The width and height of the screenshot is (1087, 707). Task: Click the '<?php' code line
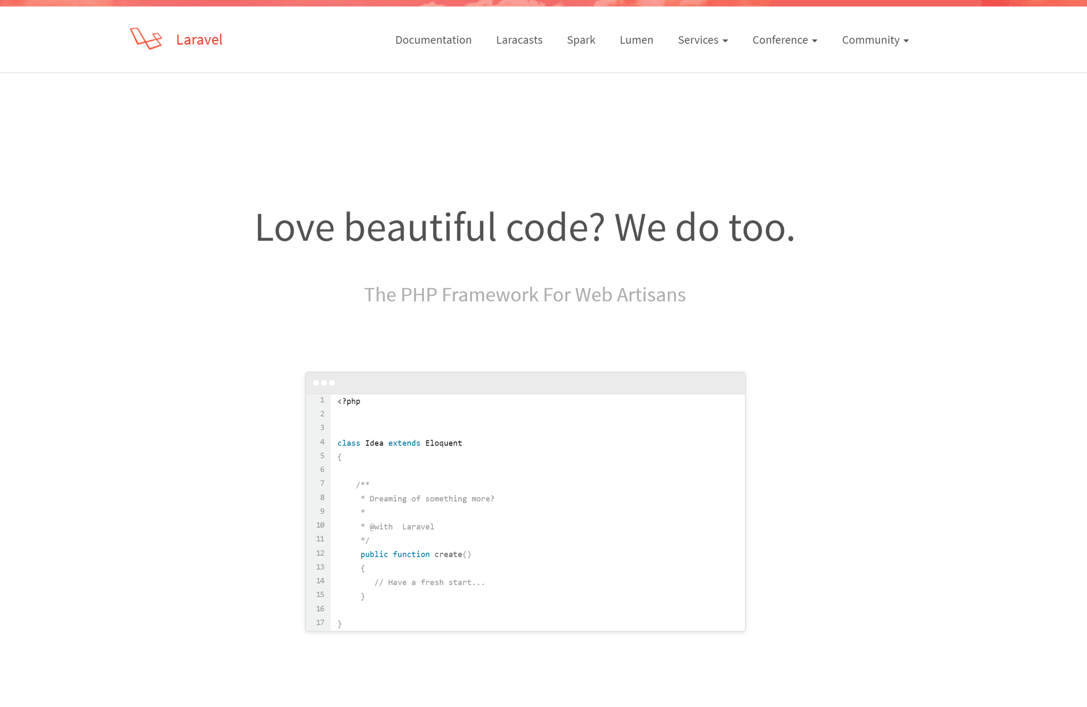click(x=349, y=401)
